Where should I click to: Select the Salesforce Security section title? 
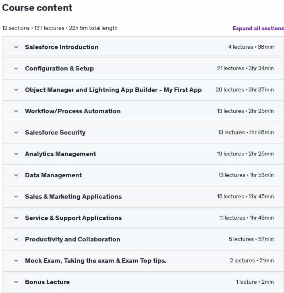coord(55,133)
